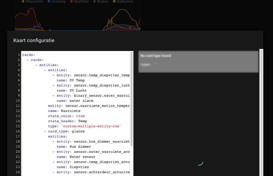
Task: Click the loading spinner in the preview pane
Action: pyautogui.click(x=201, y=163)
